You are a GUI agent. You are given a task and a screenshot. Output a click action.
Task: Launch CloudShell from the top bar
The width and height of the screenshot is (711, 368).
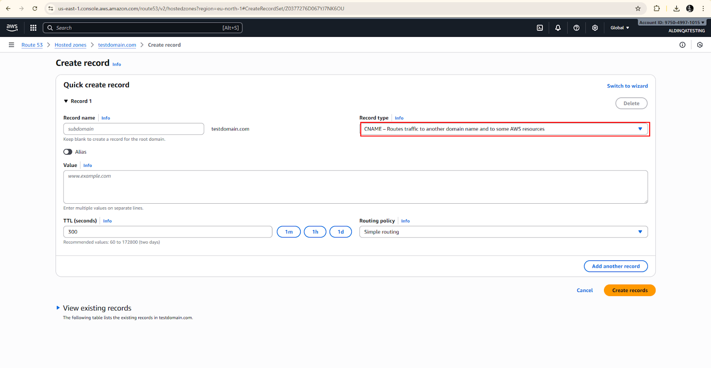point(539,28)
